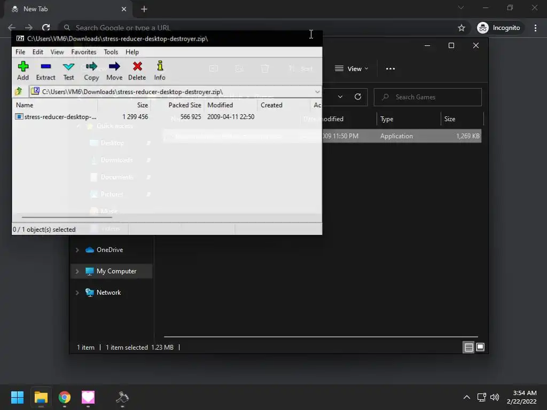Open the Windows Start menu
The image size is (547, 410).
tap(18, 397)
